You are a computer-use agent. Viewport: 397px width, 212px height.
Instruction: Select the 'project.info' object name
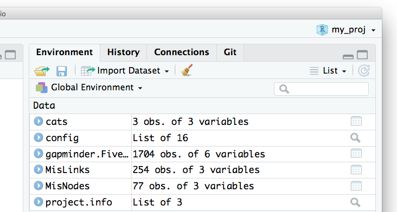pos(79,202)
